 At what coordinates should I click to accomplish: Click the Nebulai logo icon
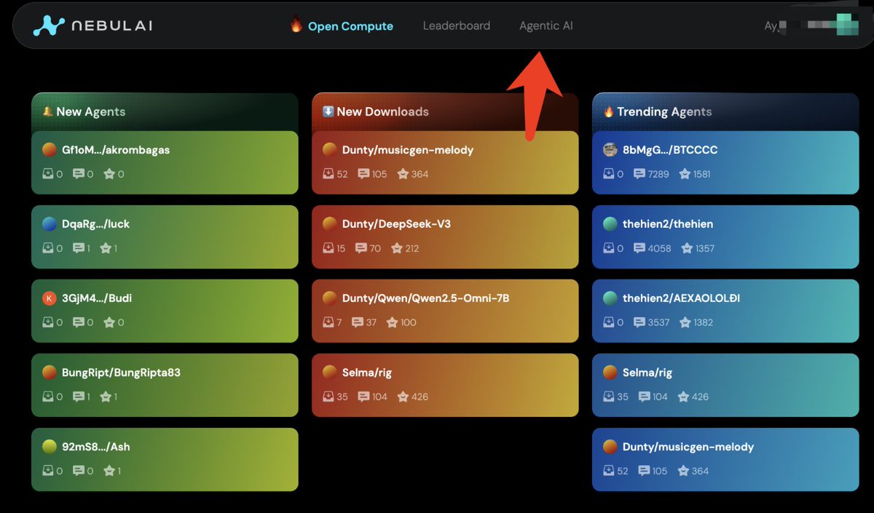49,26
